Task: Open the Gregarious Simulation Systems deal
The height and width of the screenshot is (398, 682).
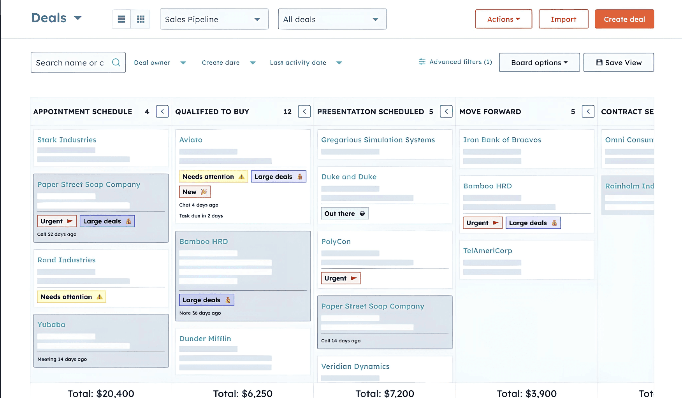Action: 378,140
